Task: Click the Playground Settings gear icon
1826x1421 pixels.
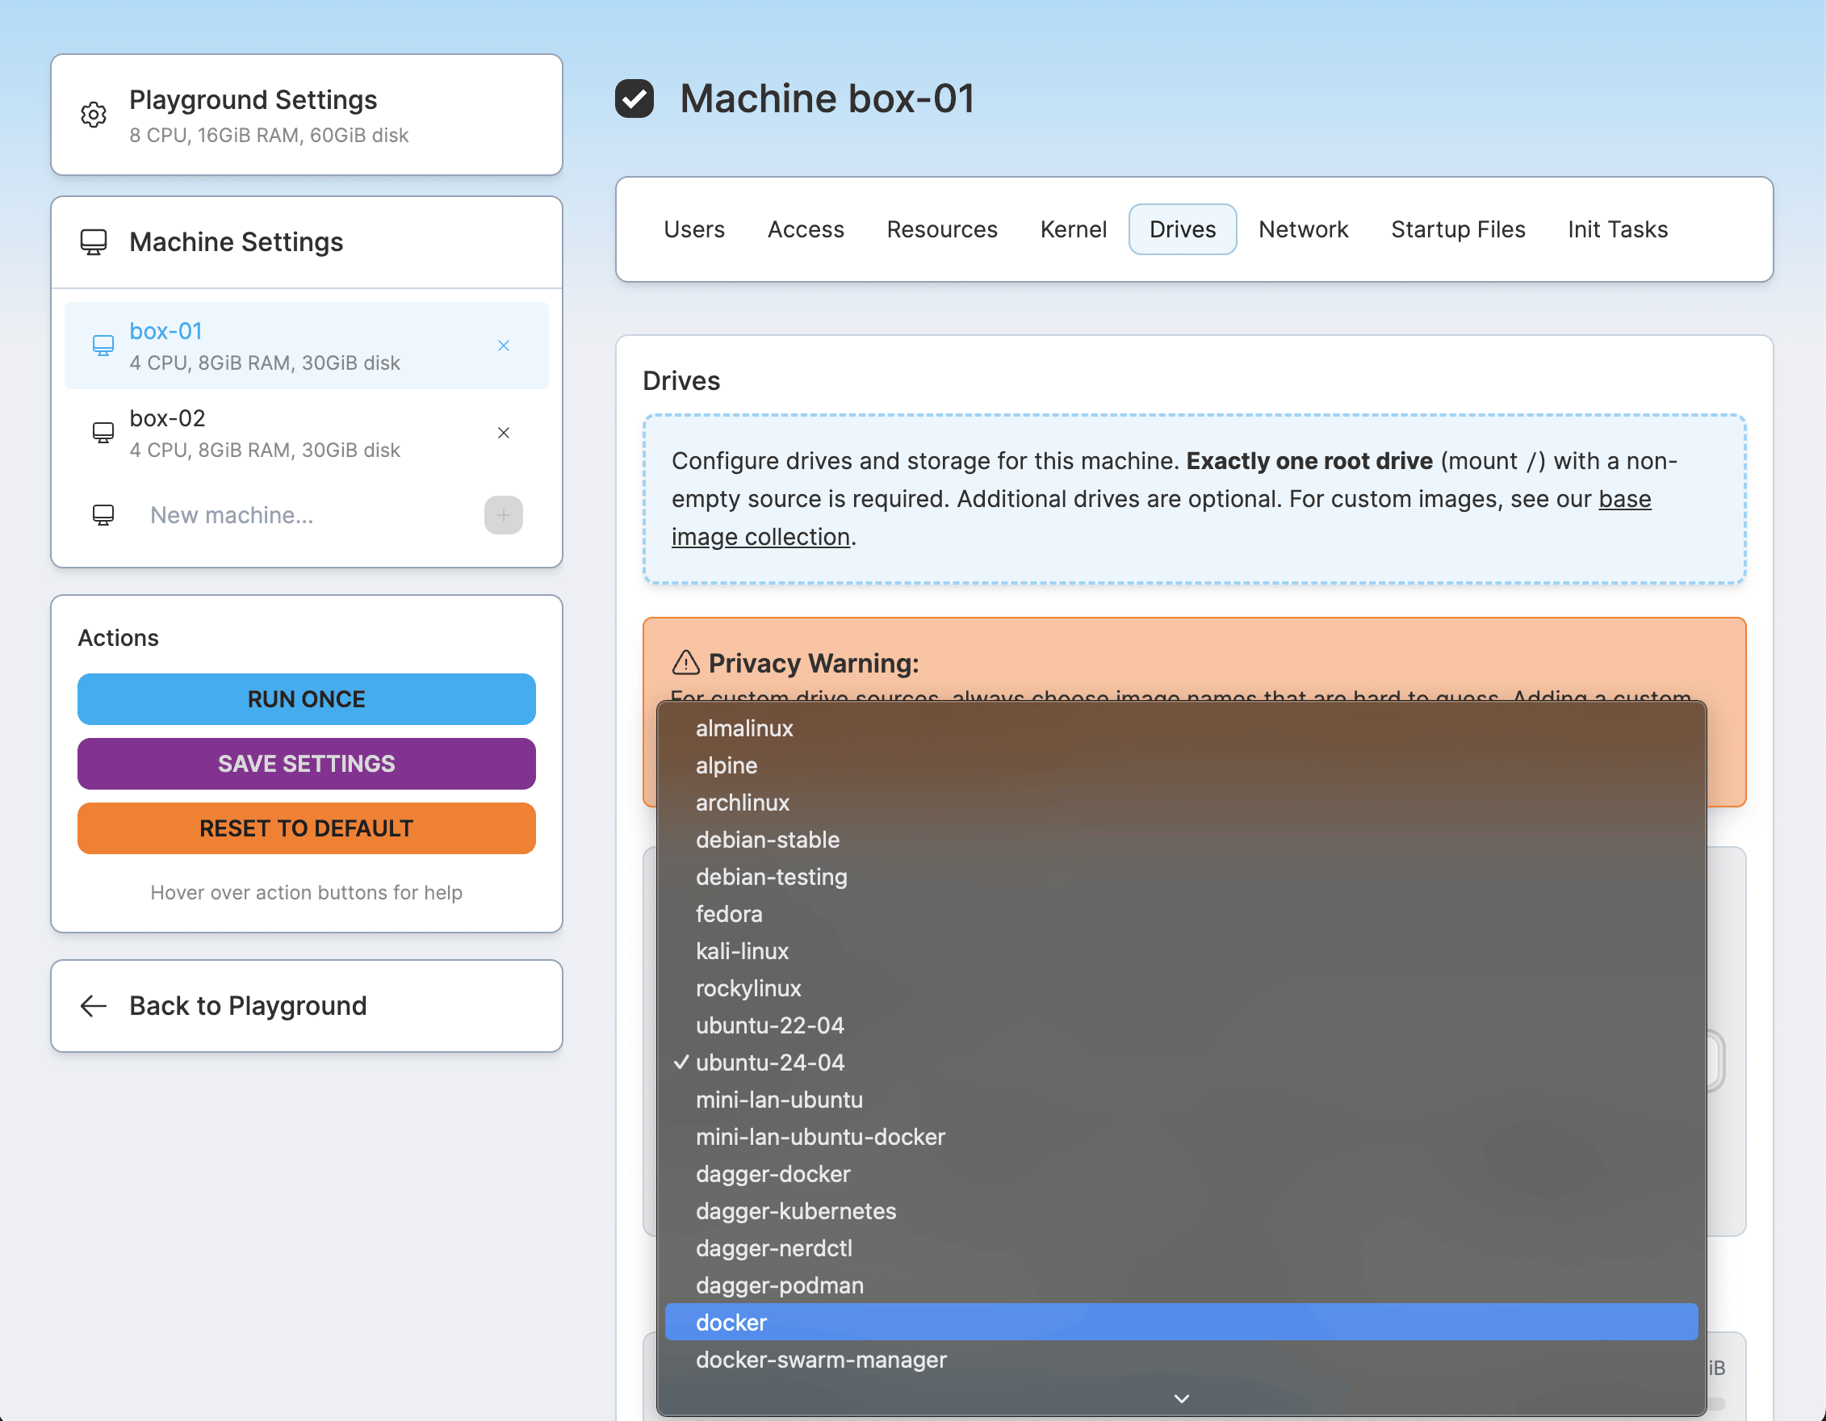Action: pos(94,115)
